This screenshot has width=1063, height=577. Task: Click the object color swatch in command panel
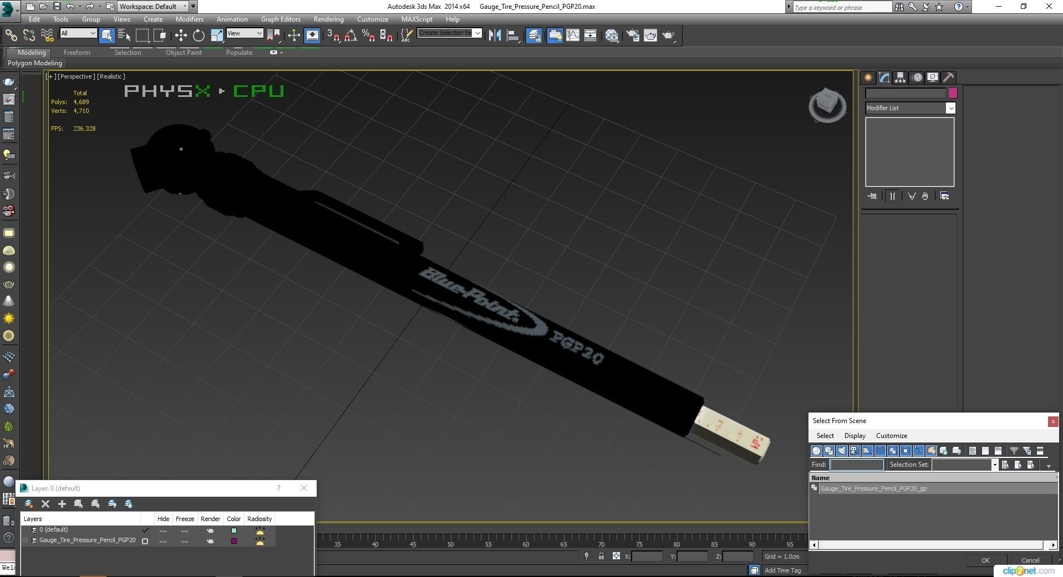tap(953, 93)
